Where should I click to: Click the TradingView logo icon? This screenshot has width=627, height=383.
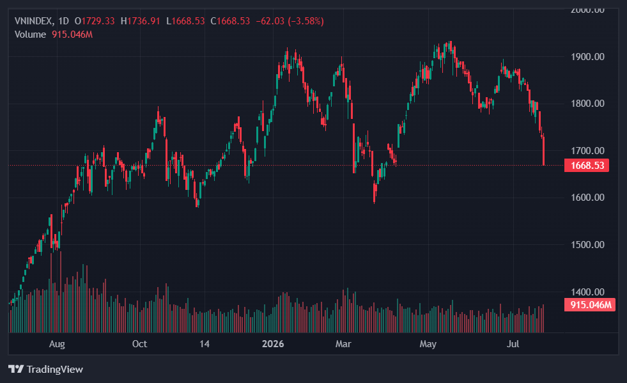[x=16, y=369]
